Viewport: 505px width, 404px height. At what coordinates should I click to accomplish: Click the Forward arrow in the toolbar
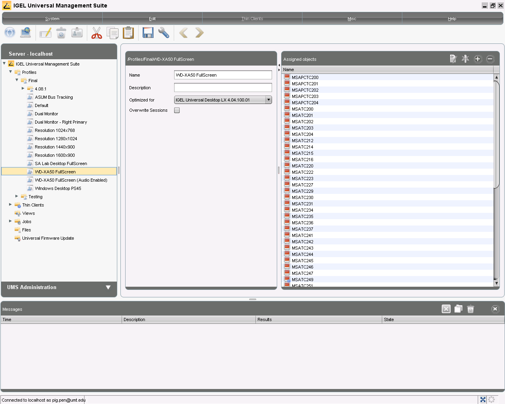coord(199,33)
